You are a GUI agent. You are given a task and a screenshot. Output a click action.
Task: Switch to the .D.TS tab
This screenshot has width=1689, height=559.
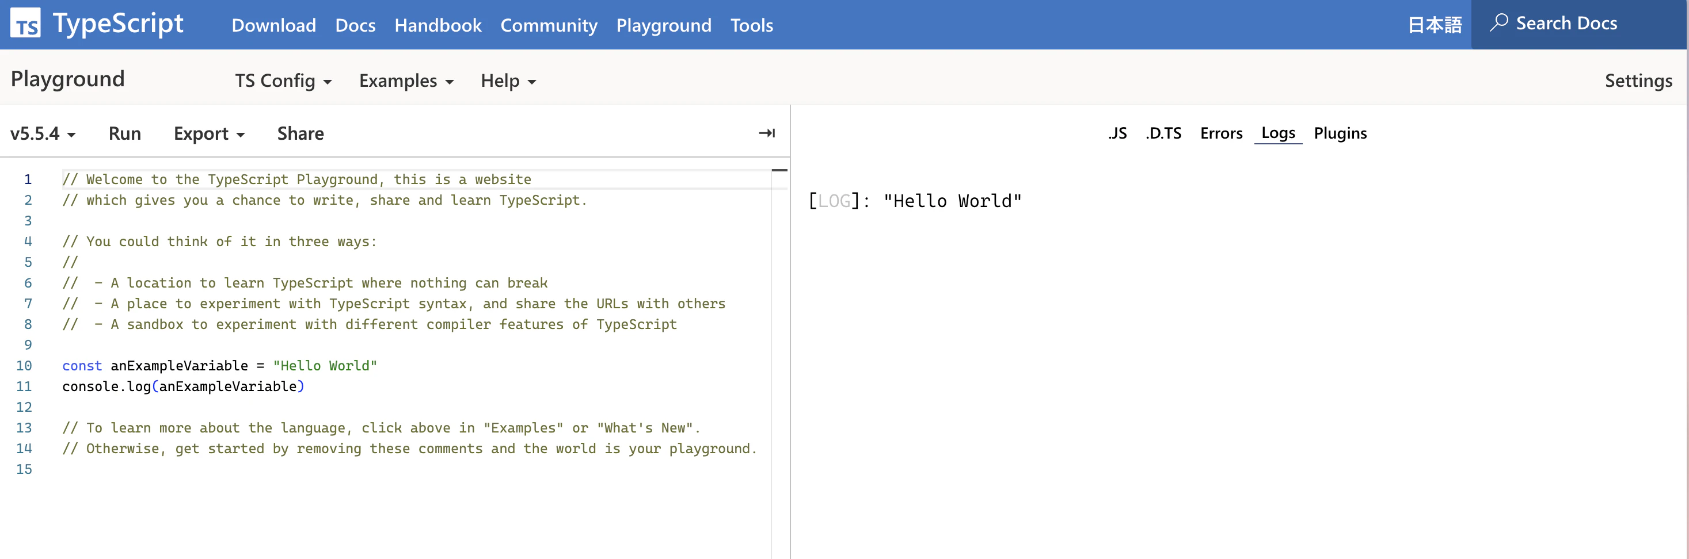(1163, 133)
